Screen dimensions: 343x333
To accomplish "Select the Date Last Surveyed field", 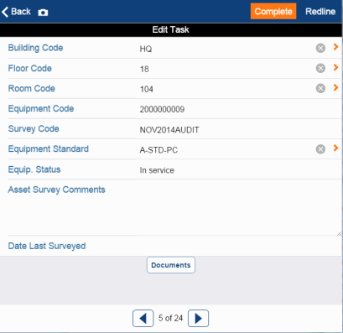I will coord(239,246).
